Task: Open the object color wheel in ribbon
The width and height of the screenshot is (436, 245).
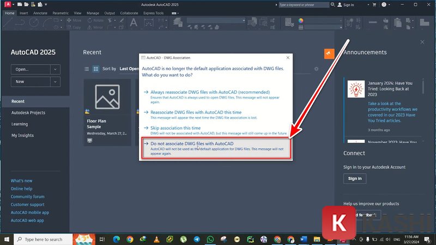Action: (301, 21)
